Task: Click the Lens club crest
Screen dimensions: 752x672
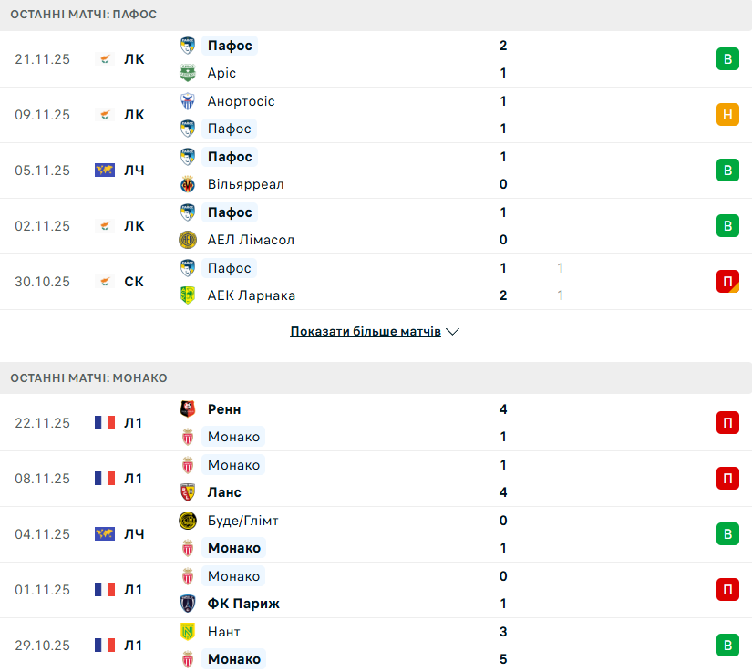Action: (x=188, y=492)
